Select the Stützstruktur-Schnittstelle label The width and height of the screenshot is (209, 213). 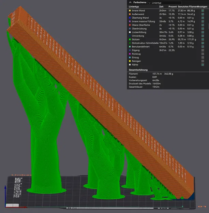pos(145,43)
